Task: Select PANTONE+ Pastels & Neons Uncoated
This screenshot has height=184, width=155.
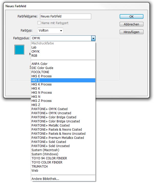Action: (63, 134)
